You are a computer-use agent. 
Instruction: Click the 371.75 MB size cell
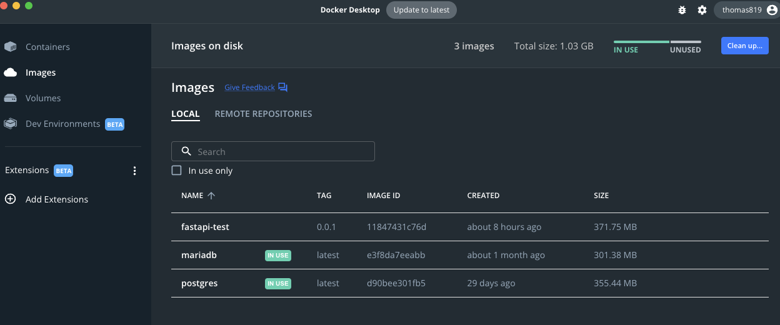[615, 227]
